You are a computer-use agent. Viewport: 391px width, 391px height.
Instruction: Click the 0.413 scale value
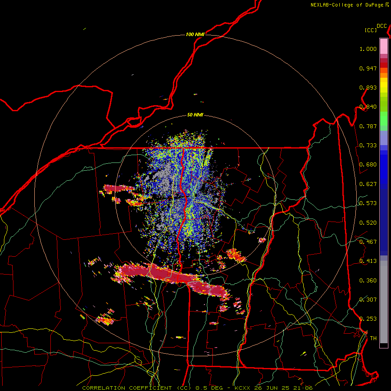coord(368,261)
